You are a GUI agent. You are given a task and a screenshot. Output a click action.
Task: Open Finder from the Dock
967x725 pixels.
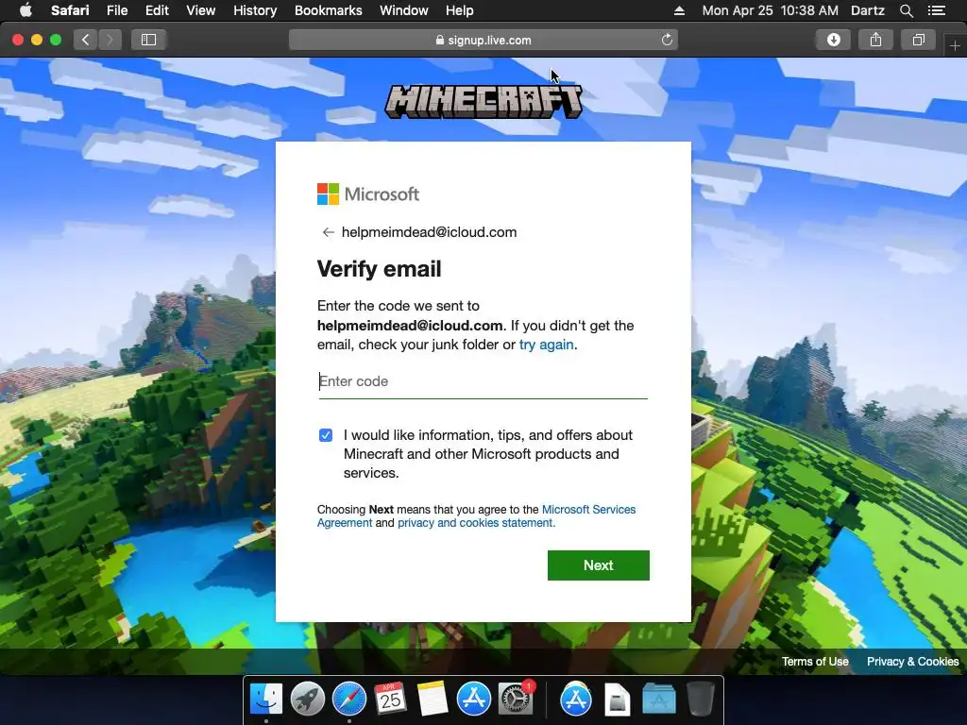point(265,700)
